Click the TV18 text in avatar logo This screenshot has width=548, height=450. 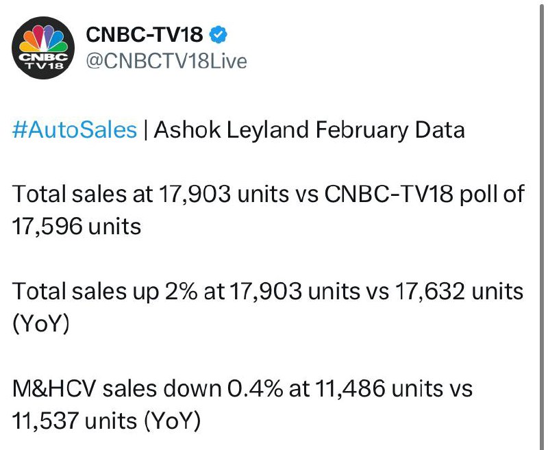43,66
